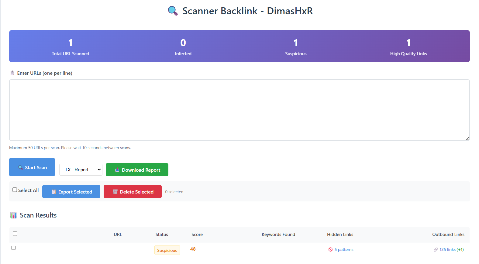Click the 0 selected counter text
479x264 pixels.
174,192
